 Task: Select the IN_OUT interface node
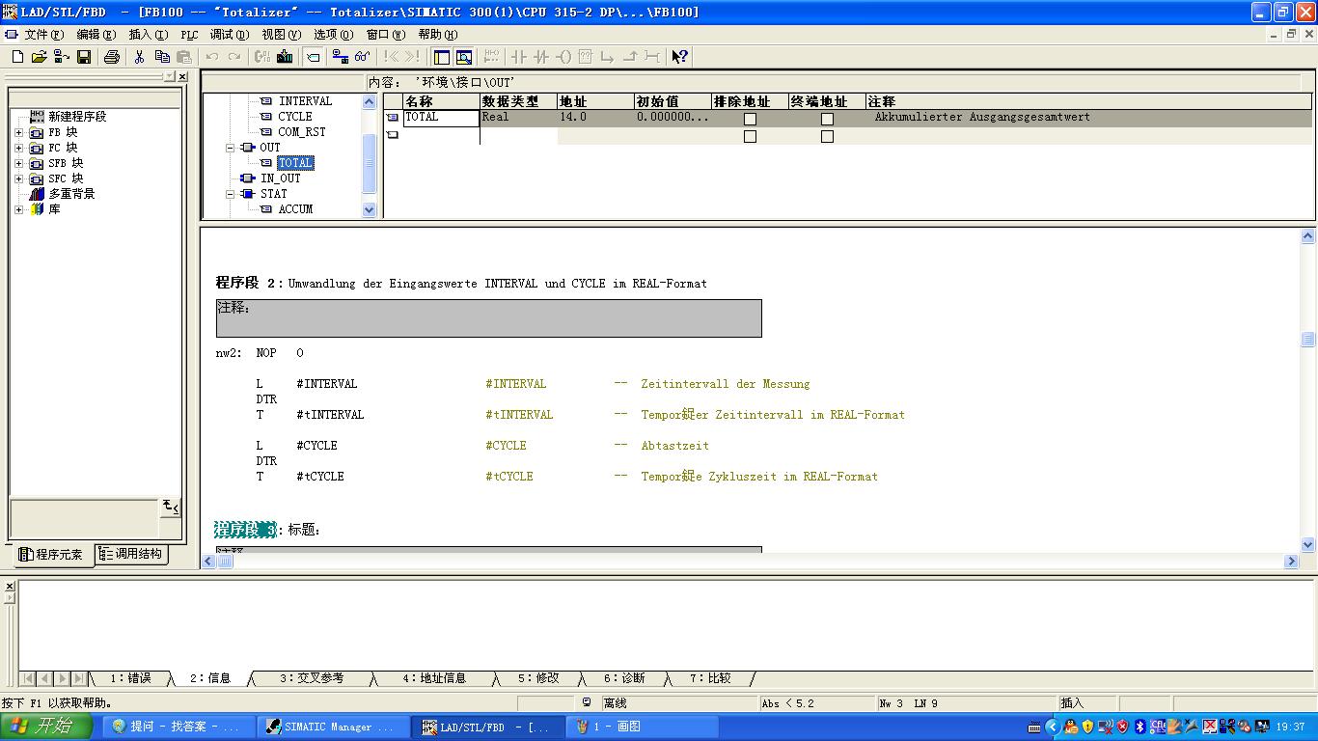281,178
